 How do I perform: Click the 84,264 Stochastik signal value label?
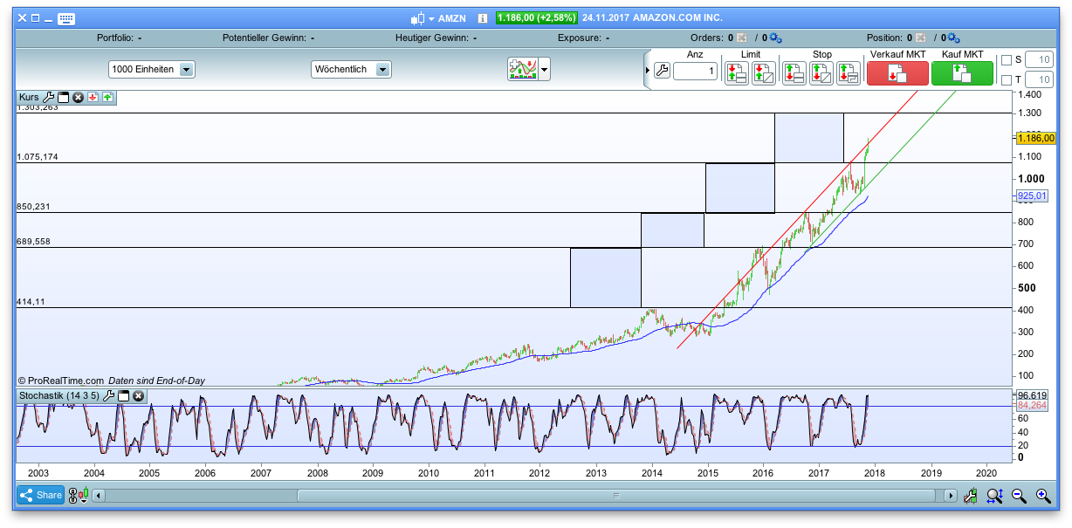tap(1034, 405)
